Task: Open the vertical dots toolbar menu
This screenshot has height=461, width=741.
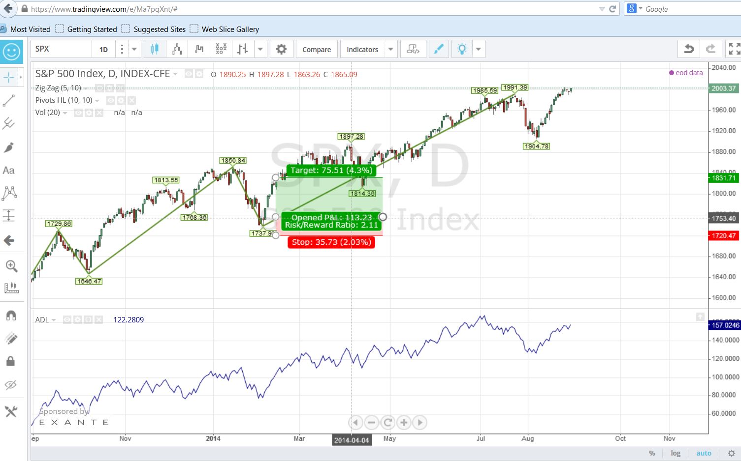Action: click(x=122, y=49)
